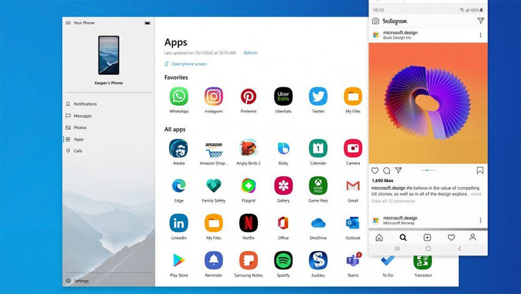Tap Android recent apps button
521x294 pixels.
pos(397,249)
